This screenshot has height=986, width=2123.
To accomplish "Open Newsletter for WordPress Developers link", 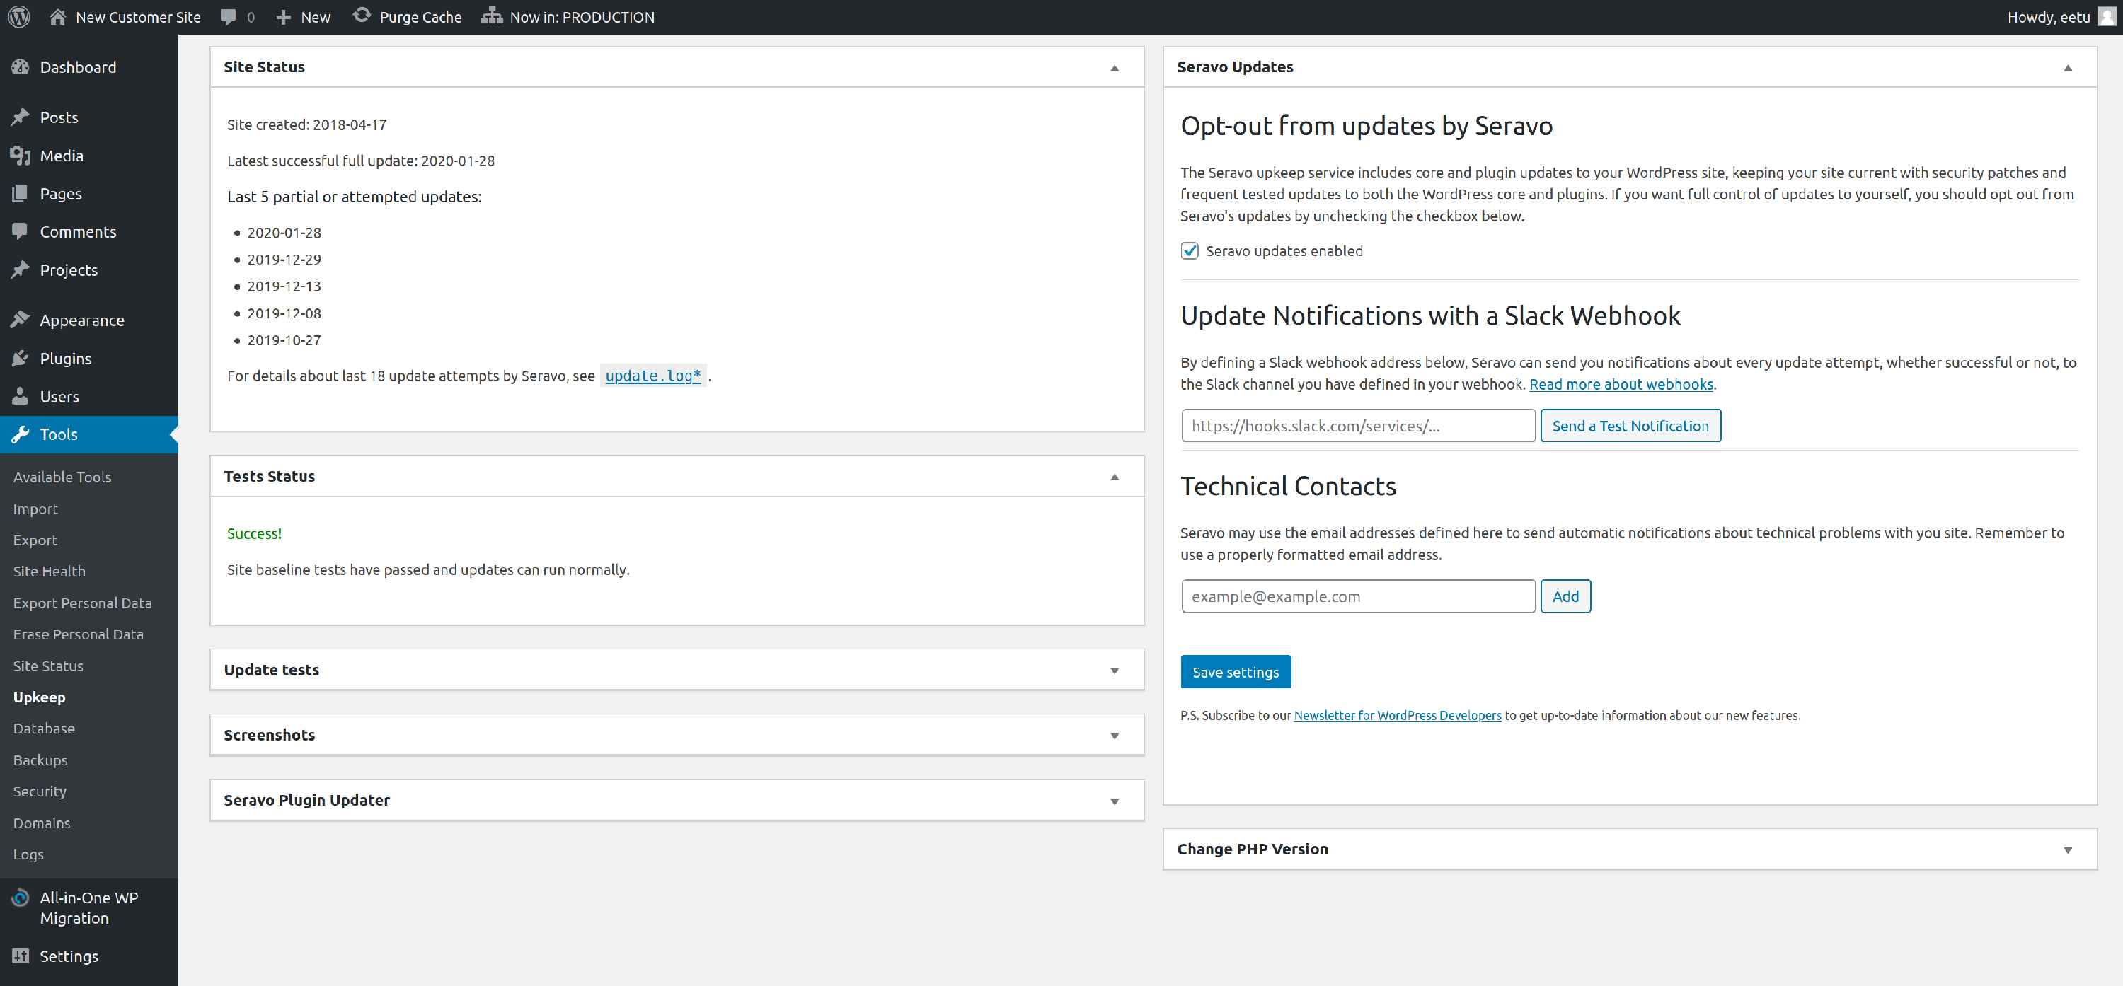I will (x=1397, y=715).
